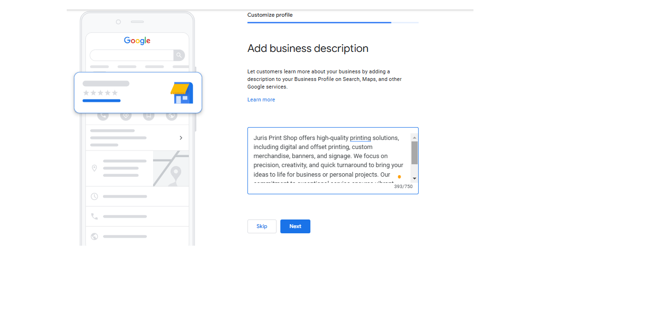Click the underlined word printing in description
The height and width of the screenshot is (319, 647).
click(360, 138)
